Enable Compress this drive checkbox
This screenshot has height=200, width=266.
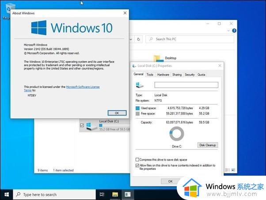coord(137,160)
